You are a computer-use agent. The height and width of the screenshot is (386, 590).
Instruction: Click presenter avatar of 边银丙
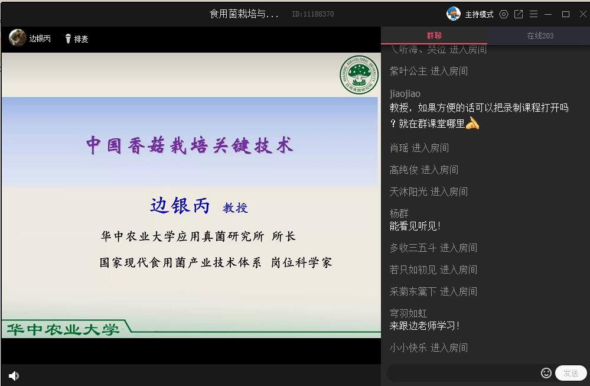pos(17,38)
